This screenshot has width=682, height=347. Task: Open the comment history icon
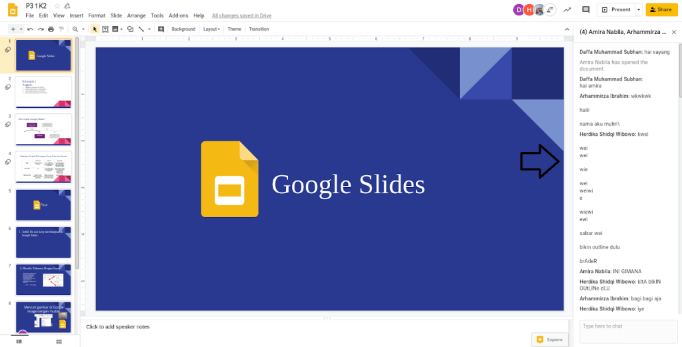586,9
